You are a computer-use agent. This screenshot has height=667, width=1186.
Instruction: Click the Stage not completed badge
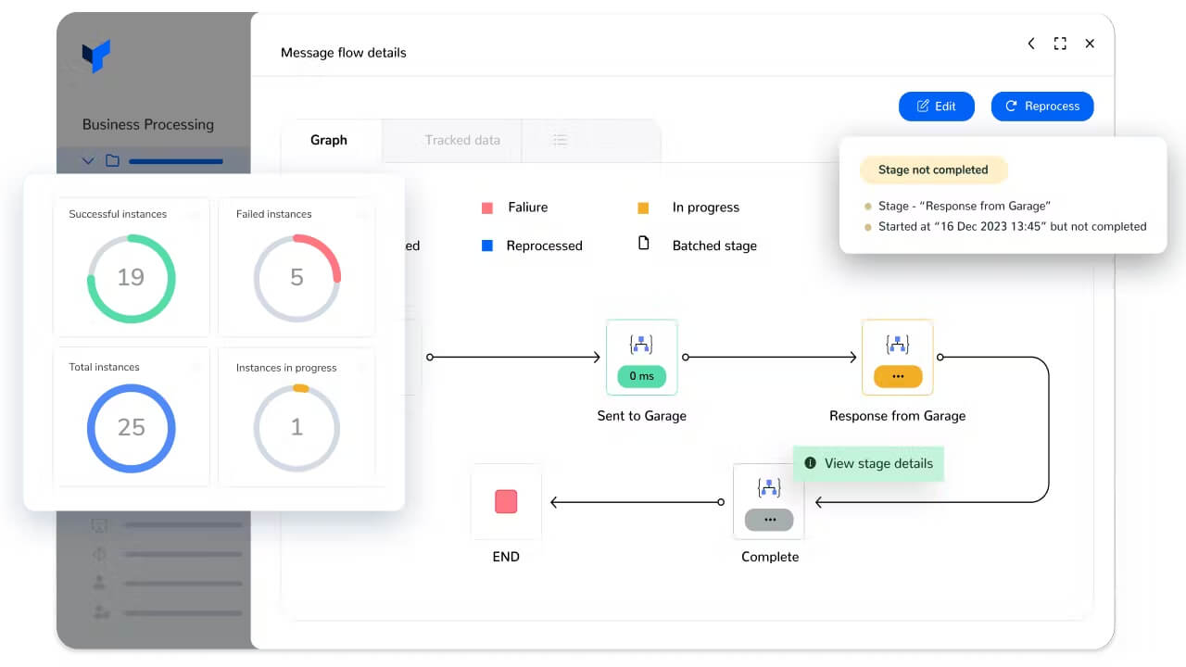(x=933, y=170)
